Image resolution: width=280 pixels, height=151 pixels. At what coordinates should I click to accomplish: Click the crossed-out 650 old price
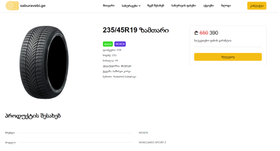204,33
